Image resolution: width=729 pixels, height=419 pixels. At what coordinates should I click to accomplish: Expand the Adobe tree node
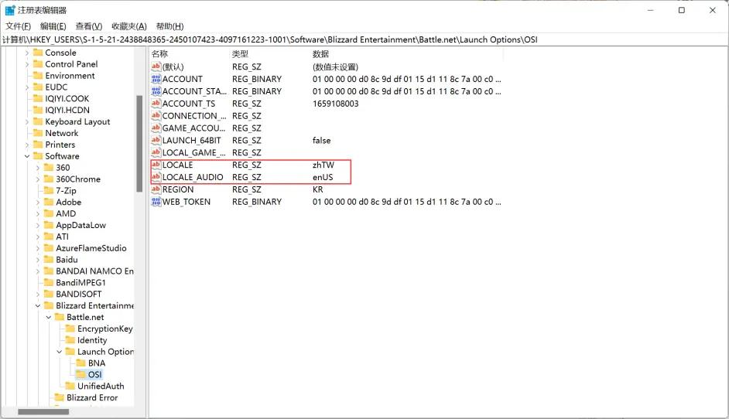click(38, 202)
